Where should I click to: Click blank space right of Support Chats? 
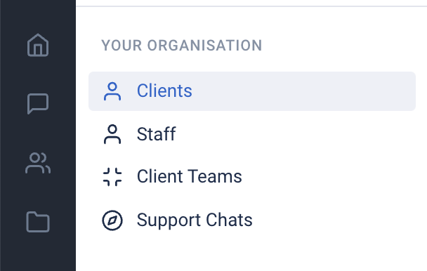click(334, 220)
